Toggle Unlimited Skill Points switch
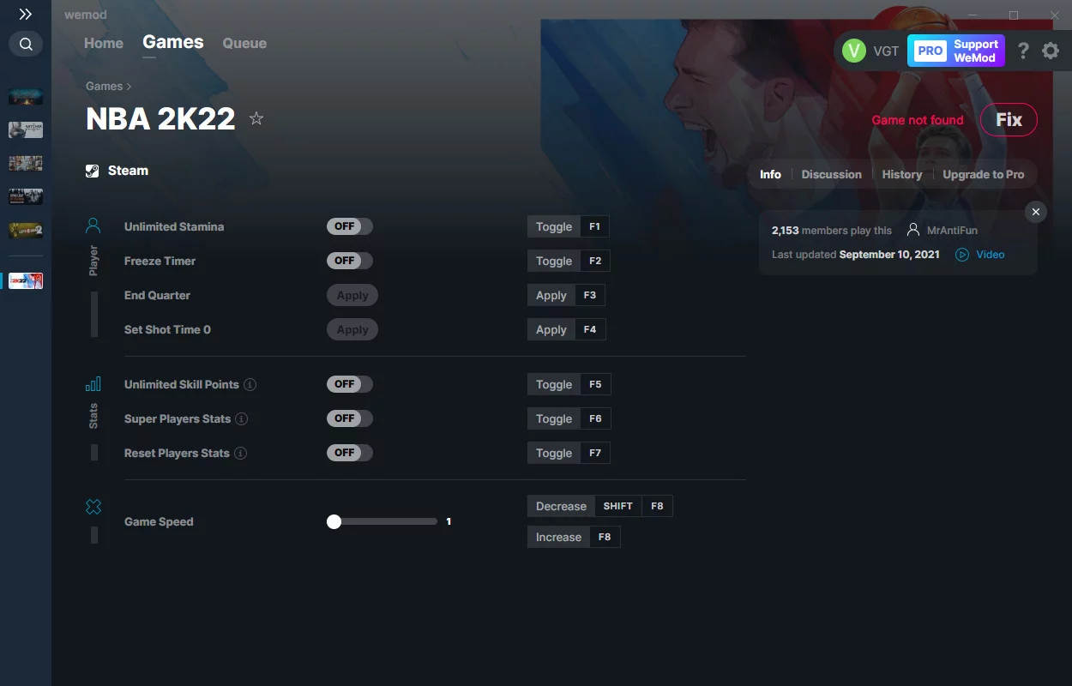The height and width of the screenshot is (686, 1072). point(350,384)
